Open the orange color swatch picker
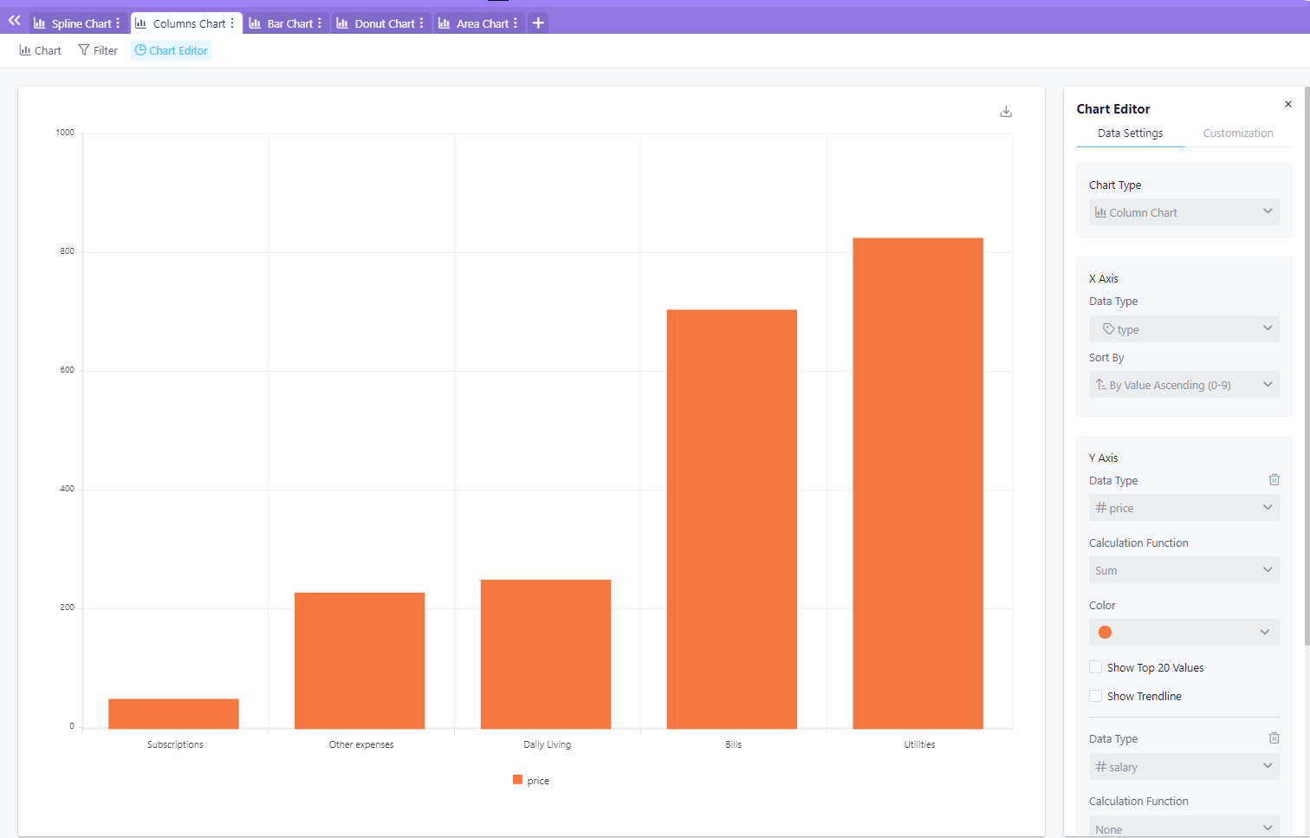Viewport: 1310px width, 838px height. pyautogui.click(x=1184, y=632)
